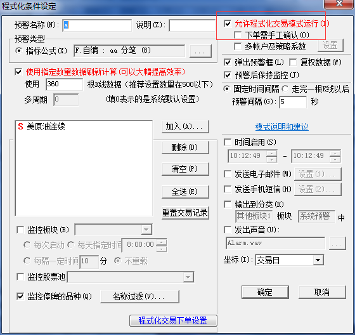
Task: Browse sound file '...' button
Action: (x=337, y=243)
